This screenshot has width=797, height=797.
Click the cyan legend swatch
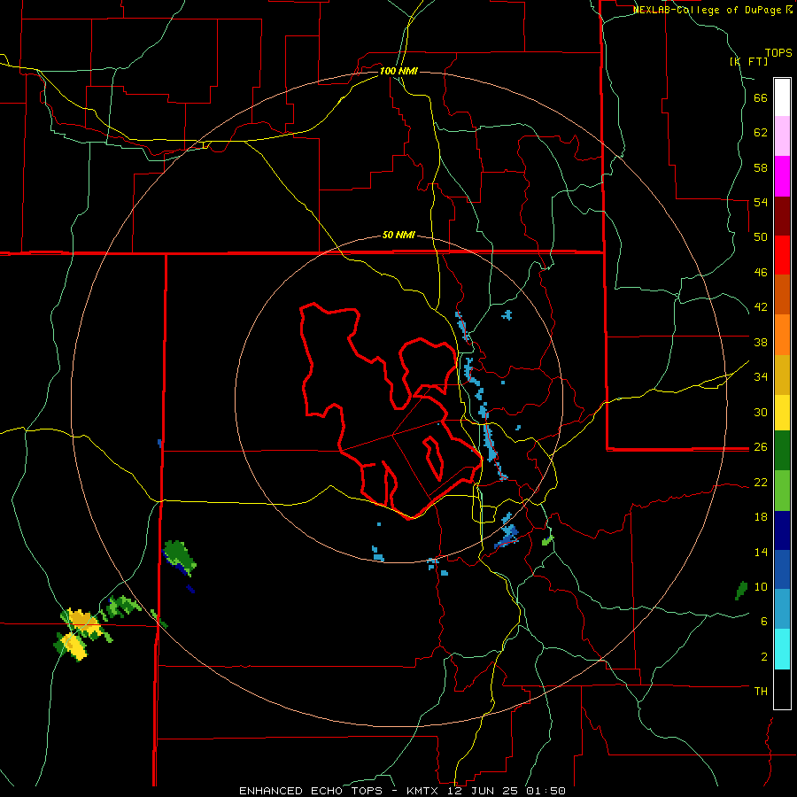click(782, 649)
